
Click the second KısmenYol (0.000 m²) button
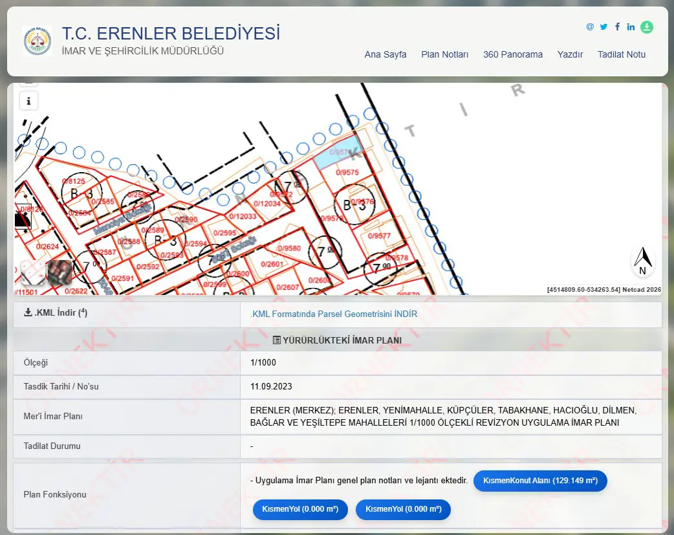(x=403, y=509)
